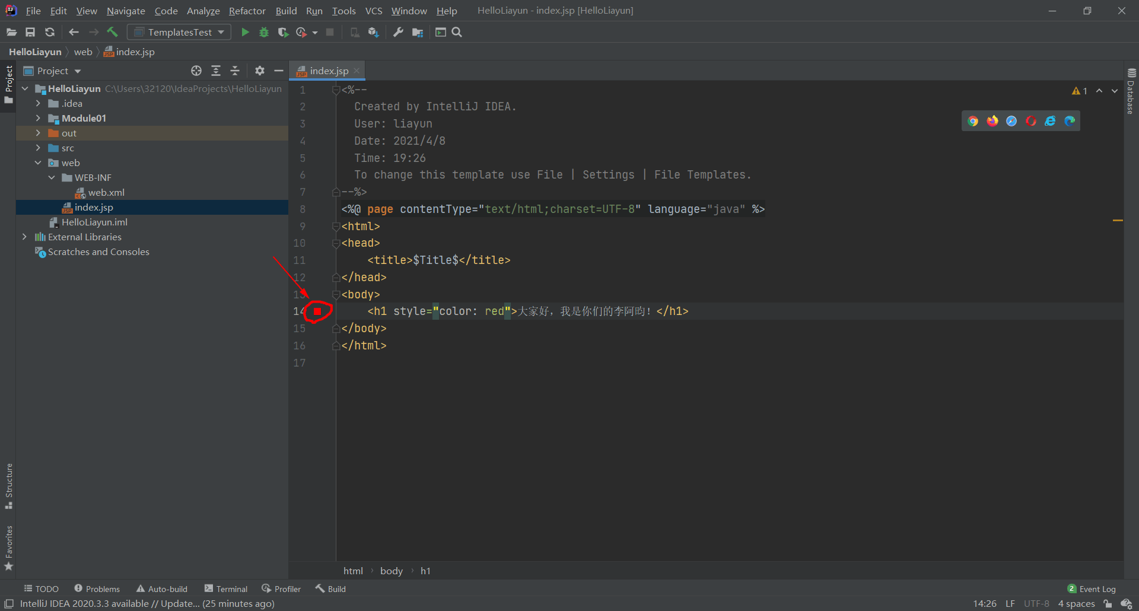Click the 4 spaces indent setting
Image resolution: width=1139 pixels, height=611 pixels.
(1076, 604)
